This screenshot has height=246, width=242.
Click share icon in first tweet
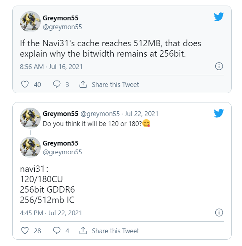click(83, 85)
